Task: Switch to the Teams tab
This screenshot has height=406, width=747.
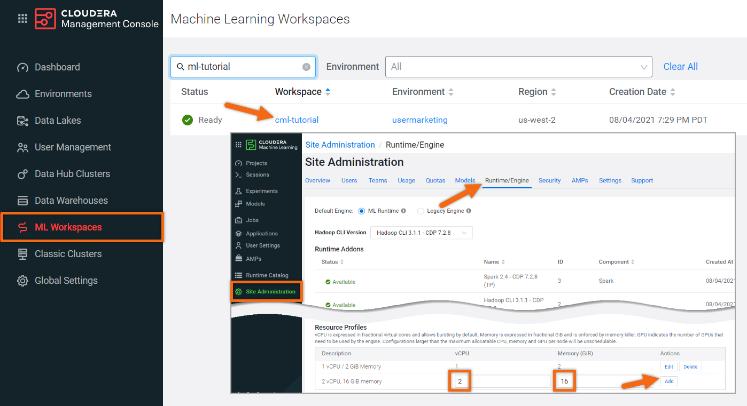Action: (x=378, y=180)
